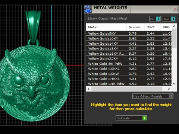This screenshot has width=179, height=134.
Task: Select the Yellow Gold:18KY R... row
Action: pyautogui.click(x=129, y=54)
